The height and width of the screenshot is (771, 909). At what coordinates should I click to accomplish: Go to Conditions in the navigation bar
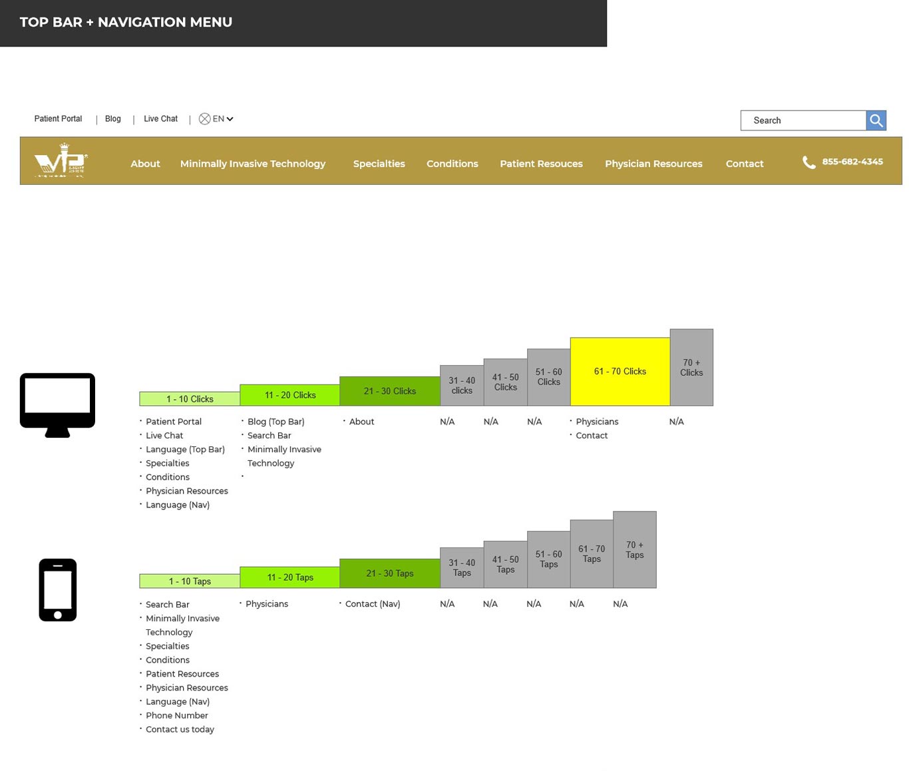point(452,164)
